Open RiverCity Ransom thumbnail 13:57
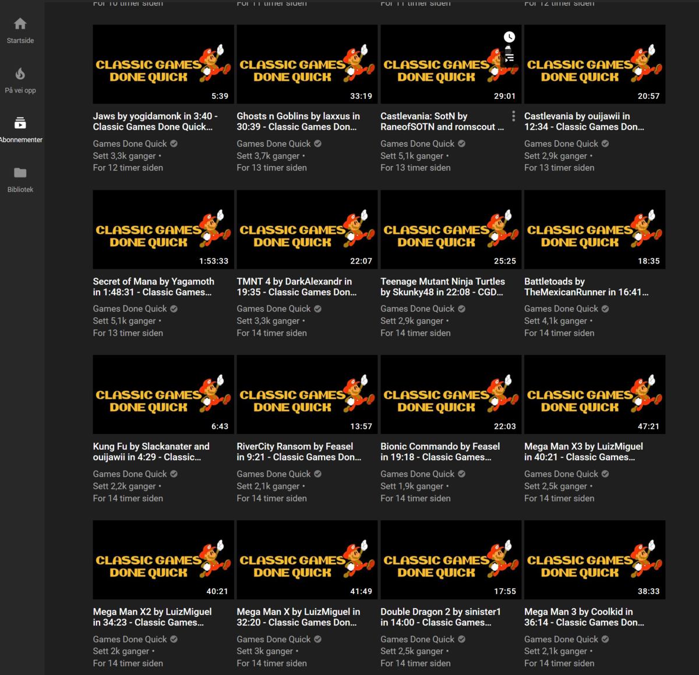 [x=307, y=395]
